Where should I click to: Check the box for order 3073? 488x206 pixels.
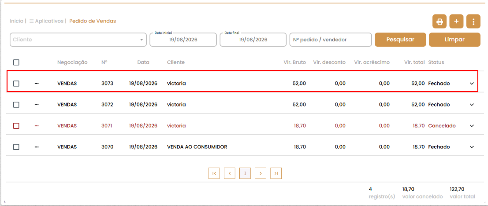(x=16, y=84)
